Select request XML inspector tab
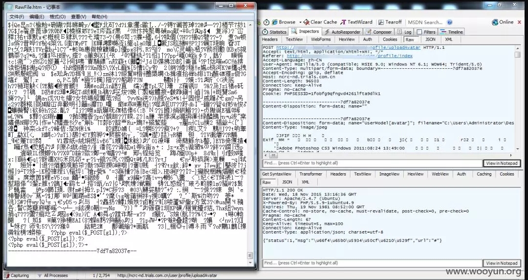 click(448, 40)
